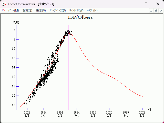The width and height of the screenshot is (164, 123).
Task: Click magnitude value 10 on vertical axis
Action: tap(14, 49)
